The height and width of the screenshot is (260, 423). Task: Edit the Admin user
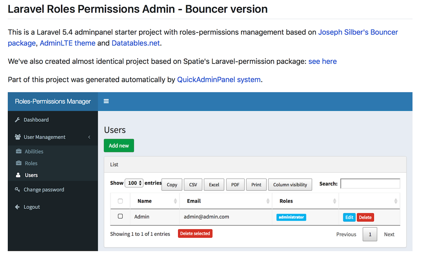pos(349,217)
